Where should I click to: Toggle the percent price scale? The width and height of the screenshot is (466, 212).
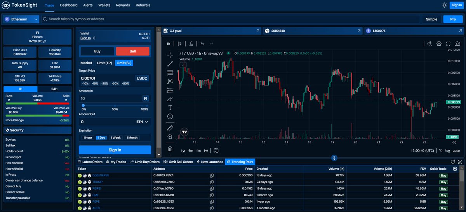pos(440,150)
